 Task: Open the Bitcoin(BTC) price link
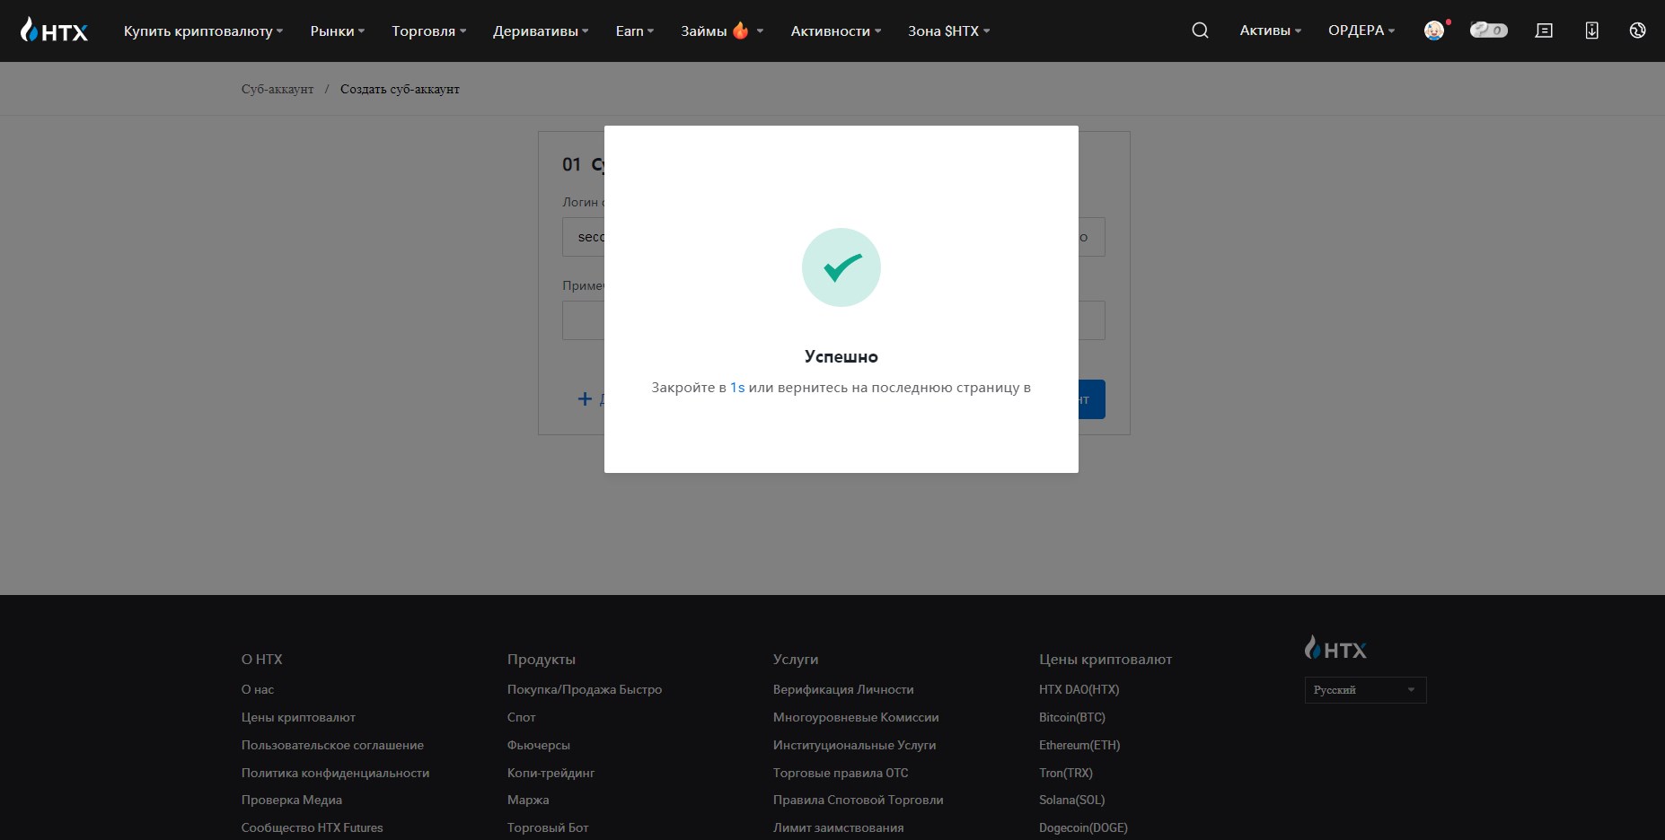1072,717
